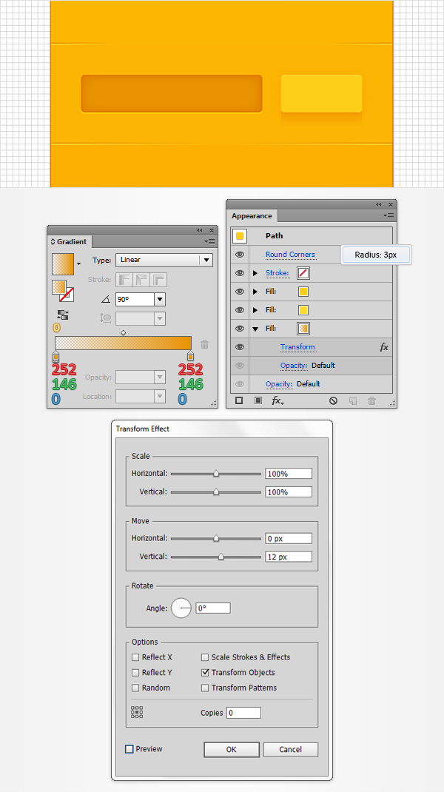Open the Round Corners effect link

coord(290,255)
